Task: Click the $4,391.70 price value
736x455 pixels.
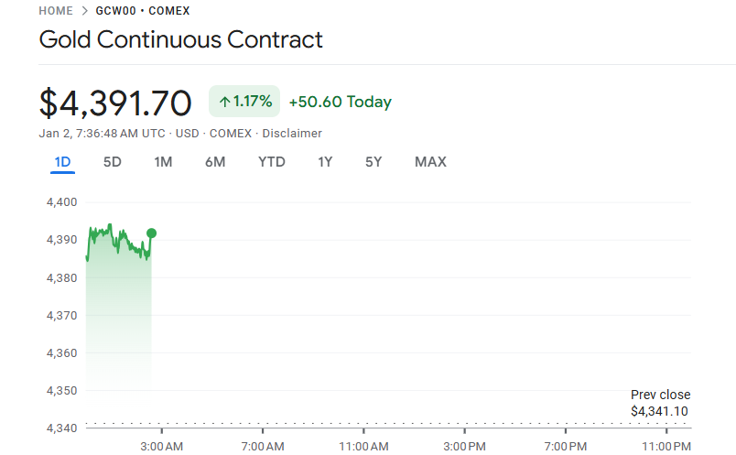Action: [x=115, y=103]
